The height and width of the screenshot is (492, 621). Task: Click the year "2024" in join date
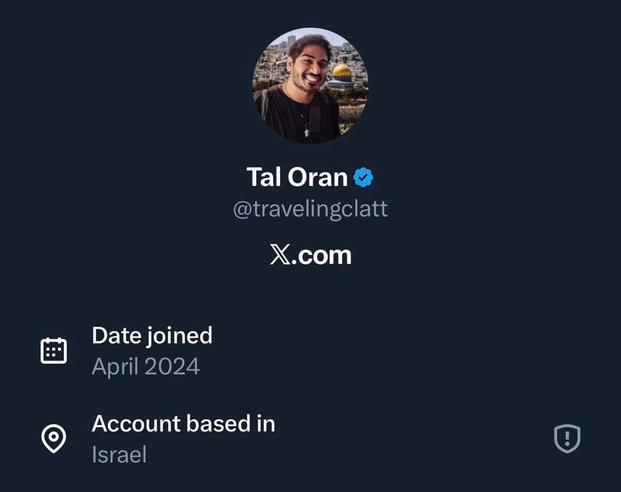coord(172,367)
